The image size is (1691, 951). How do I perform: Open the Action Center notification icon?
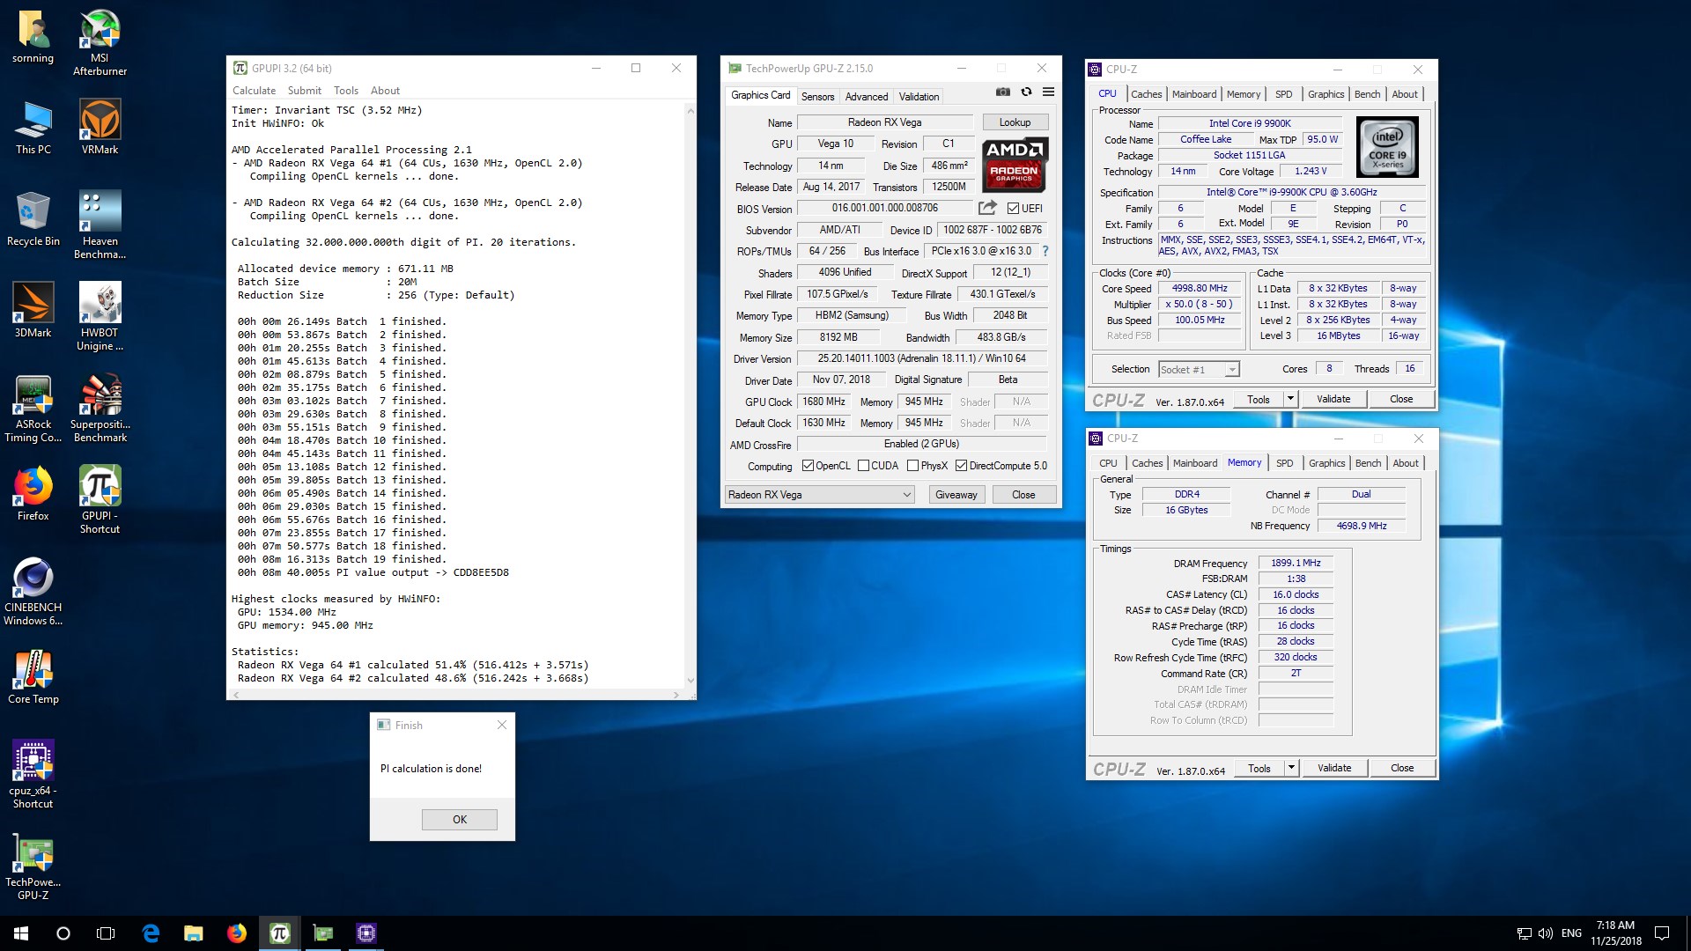point(1662,933)
